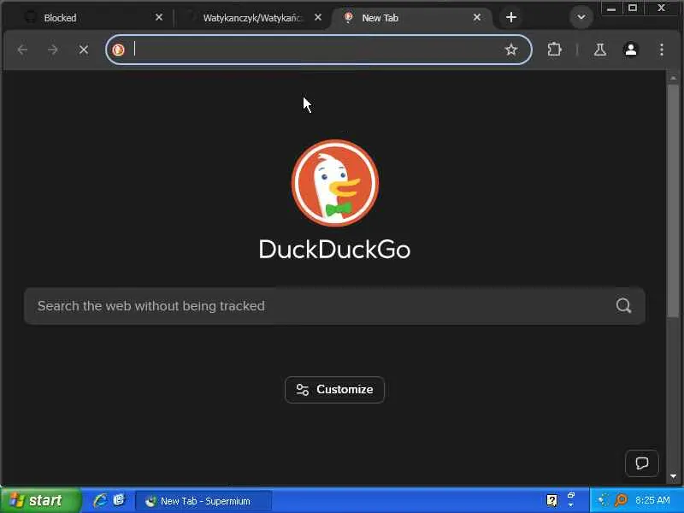This screenshot has width=684, height=513.
Task: Close the Watykanczyk tab
Action: point(318,17)
